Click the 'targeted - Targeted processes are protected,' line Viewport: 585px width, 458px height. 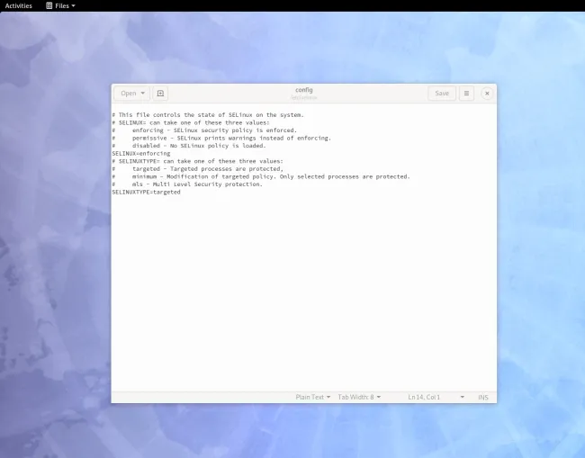pos(198,169)
